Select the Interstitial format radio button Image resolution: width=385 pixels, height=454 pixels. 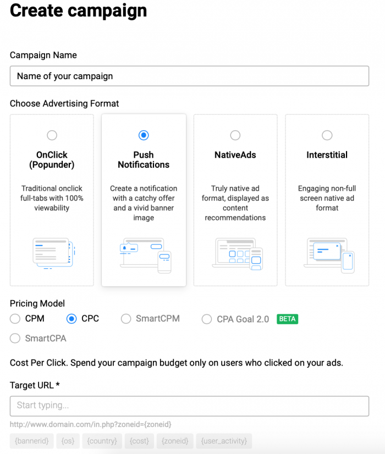[327, 135]
